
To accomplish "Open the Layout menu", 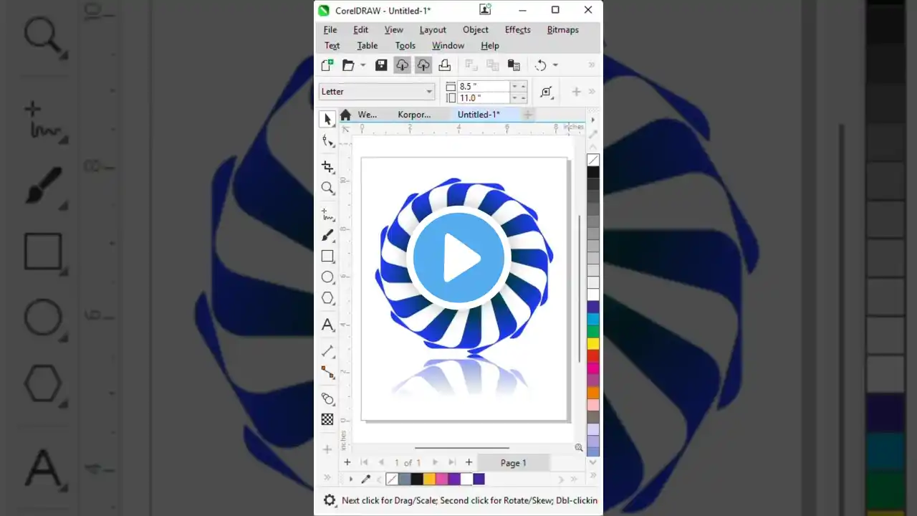I will (433, 30).
